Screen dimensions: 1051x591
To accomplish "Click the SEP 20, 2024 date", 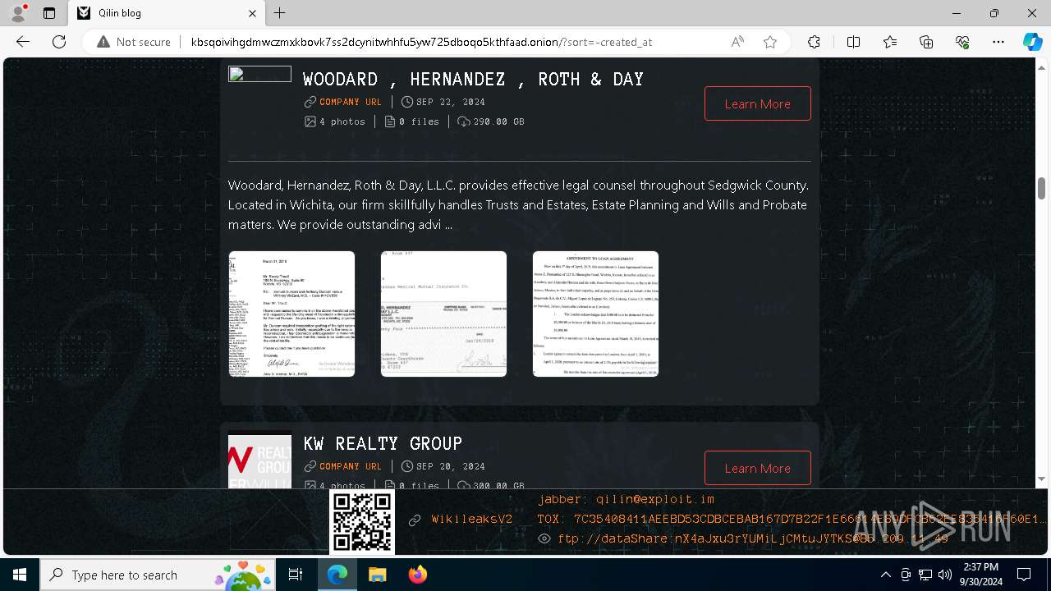I will (451, 466).
